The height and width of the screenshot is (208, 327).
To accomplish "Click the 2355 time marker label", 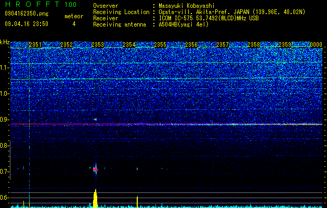I will [160, 45].
